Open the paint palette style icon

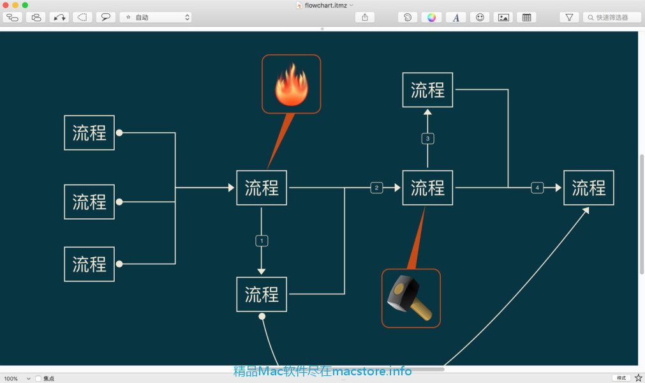408,17
